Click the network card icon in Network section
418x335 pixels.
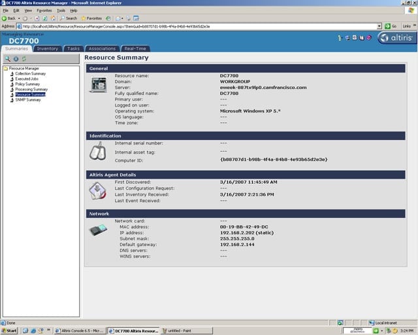tap(98, 230)
